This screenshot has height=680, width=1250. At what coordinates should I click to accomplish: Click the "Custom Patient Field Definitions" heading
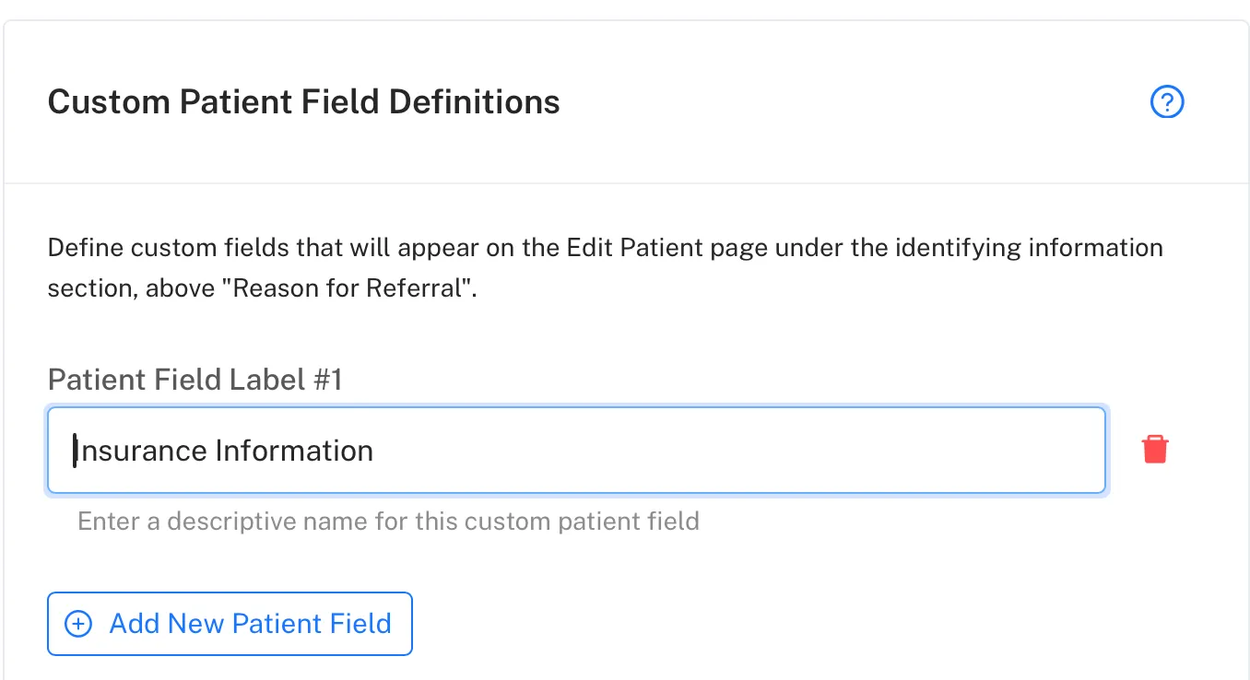(x=304, y=101)
